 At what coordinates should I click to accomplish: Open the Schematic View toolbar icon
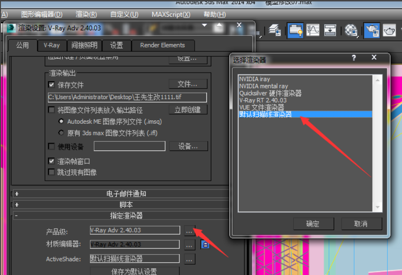(330, 30)
